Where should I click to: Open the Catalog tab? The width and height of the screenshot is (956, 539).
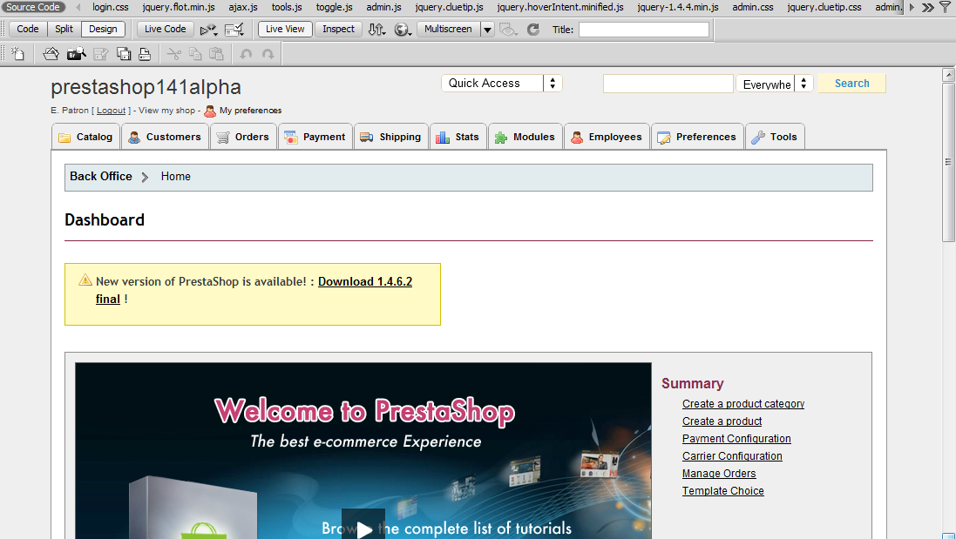86,137
